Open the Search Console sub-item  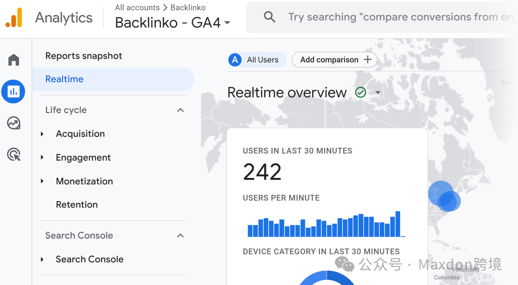(89, 259)
